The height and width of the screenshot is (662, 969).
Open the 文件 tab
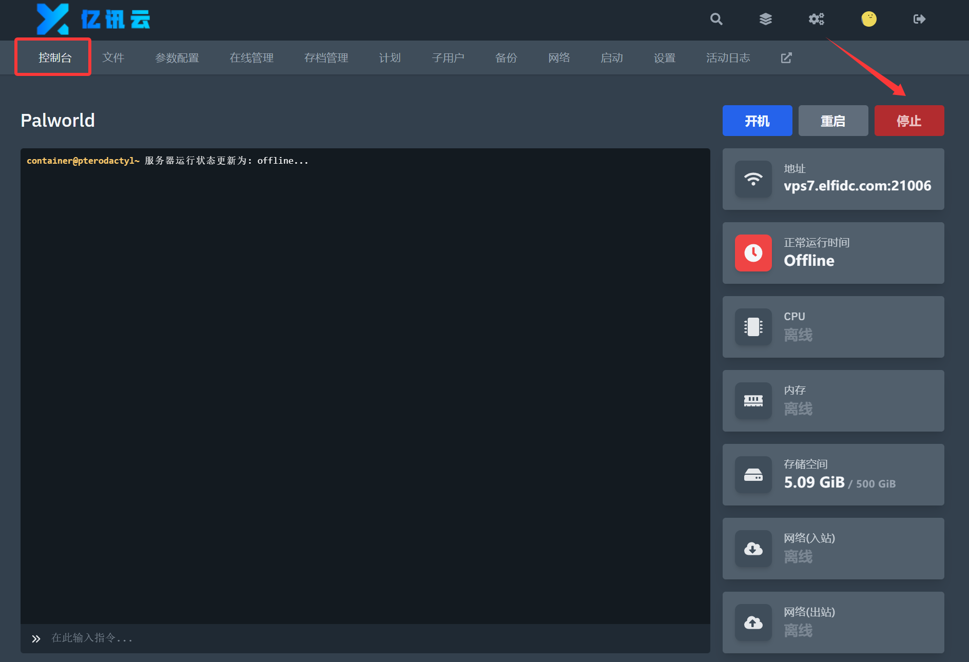[113, 57]
